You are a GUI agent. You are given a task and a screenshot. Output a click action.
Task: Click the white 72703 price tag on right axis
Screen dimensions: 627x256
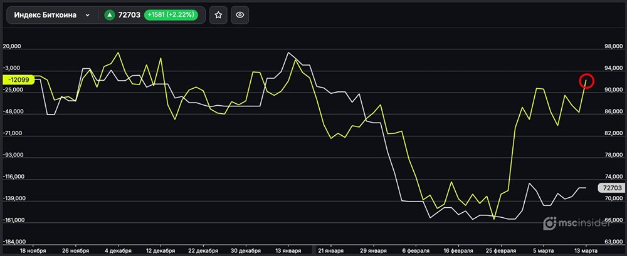click(610, 188)
